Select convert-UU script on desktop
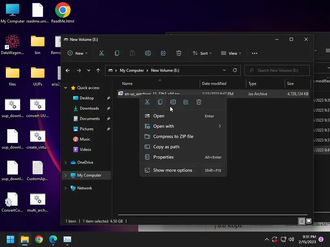Viewport: 330px width, 247px height. [x=37, y=108]
